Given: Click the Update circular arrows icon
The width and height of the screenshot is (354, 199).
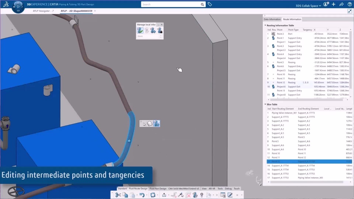Looking at the screenshot, I should [153, 195].
